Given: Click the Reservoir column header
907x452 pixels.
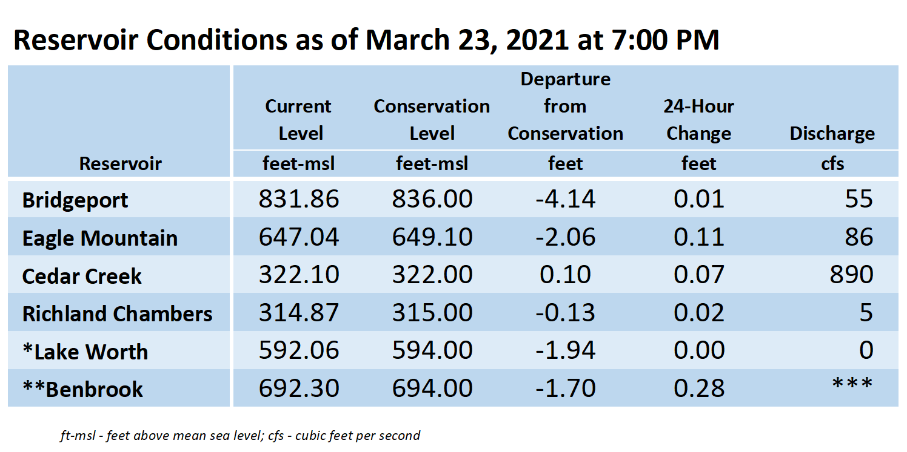Looking at the screenshot, I should [121, 163].
